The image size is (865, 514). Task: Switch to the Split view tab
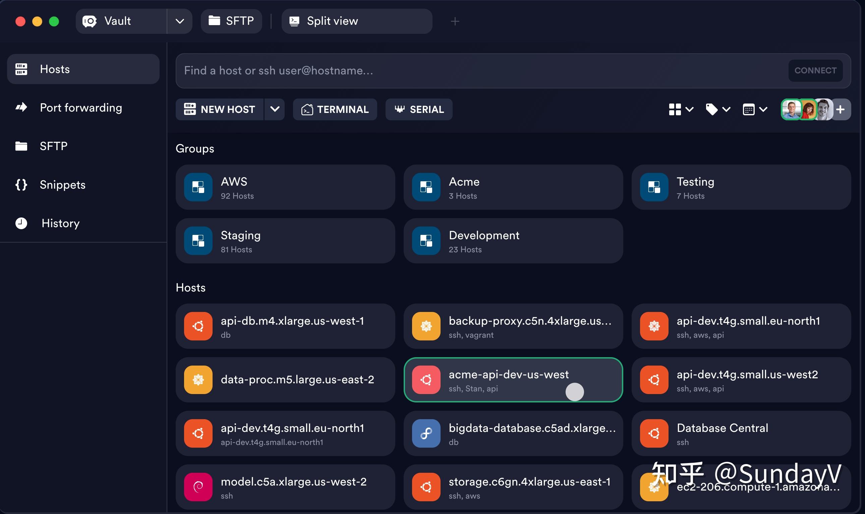356,21
